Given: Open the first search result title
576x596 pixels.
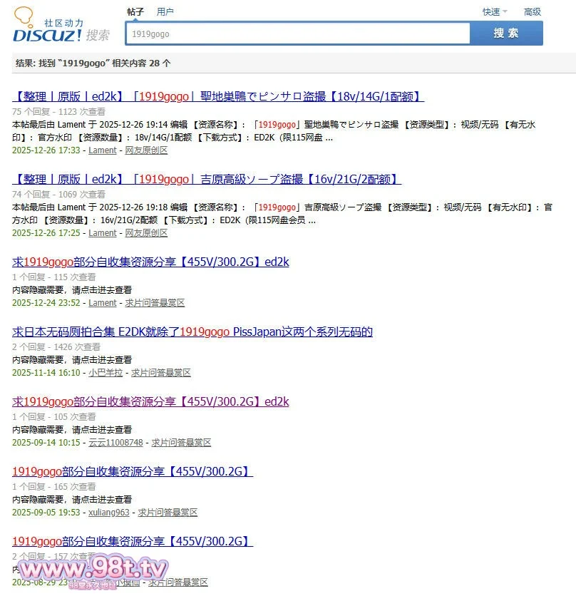Looking at the screenshot, I should [x=218, y=96].
